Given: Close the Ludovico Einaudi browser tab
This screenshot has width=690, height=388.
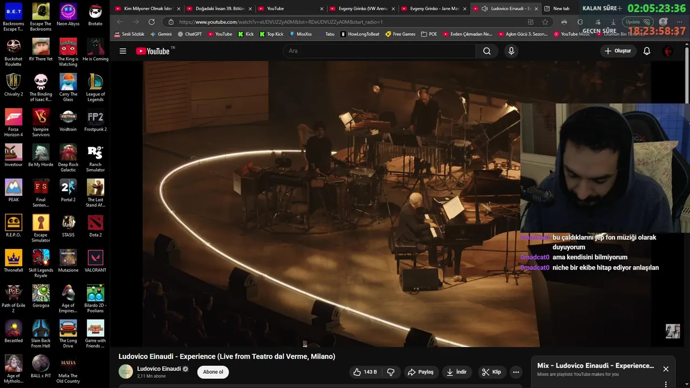Looking at the screenshot, I should click(x=536, y=9).
